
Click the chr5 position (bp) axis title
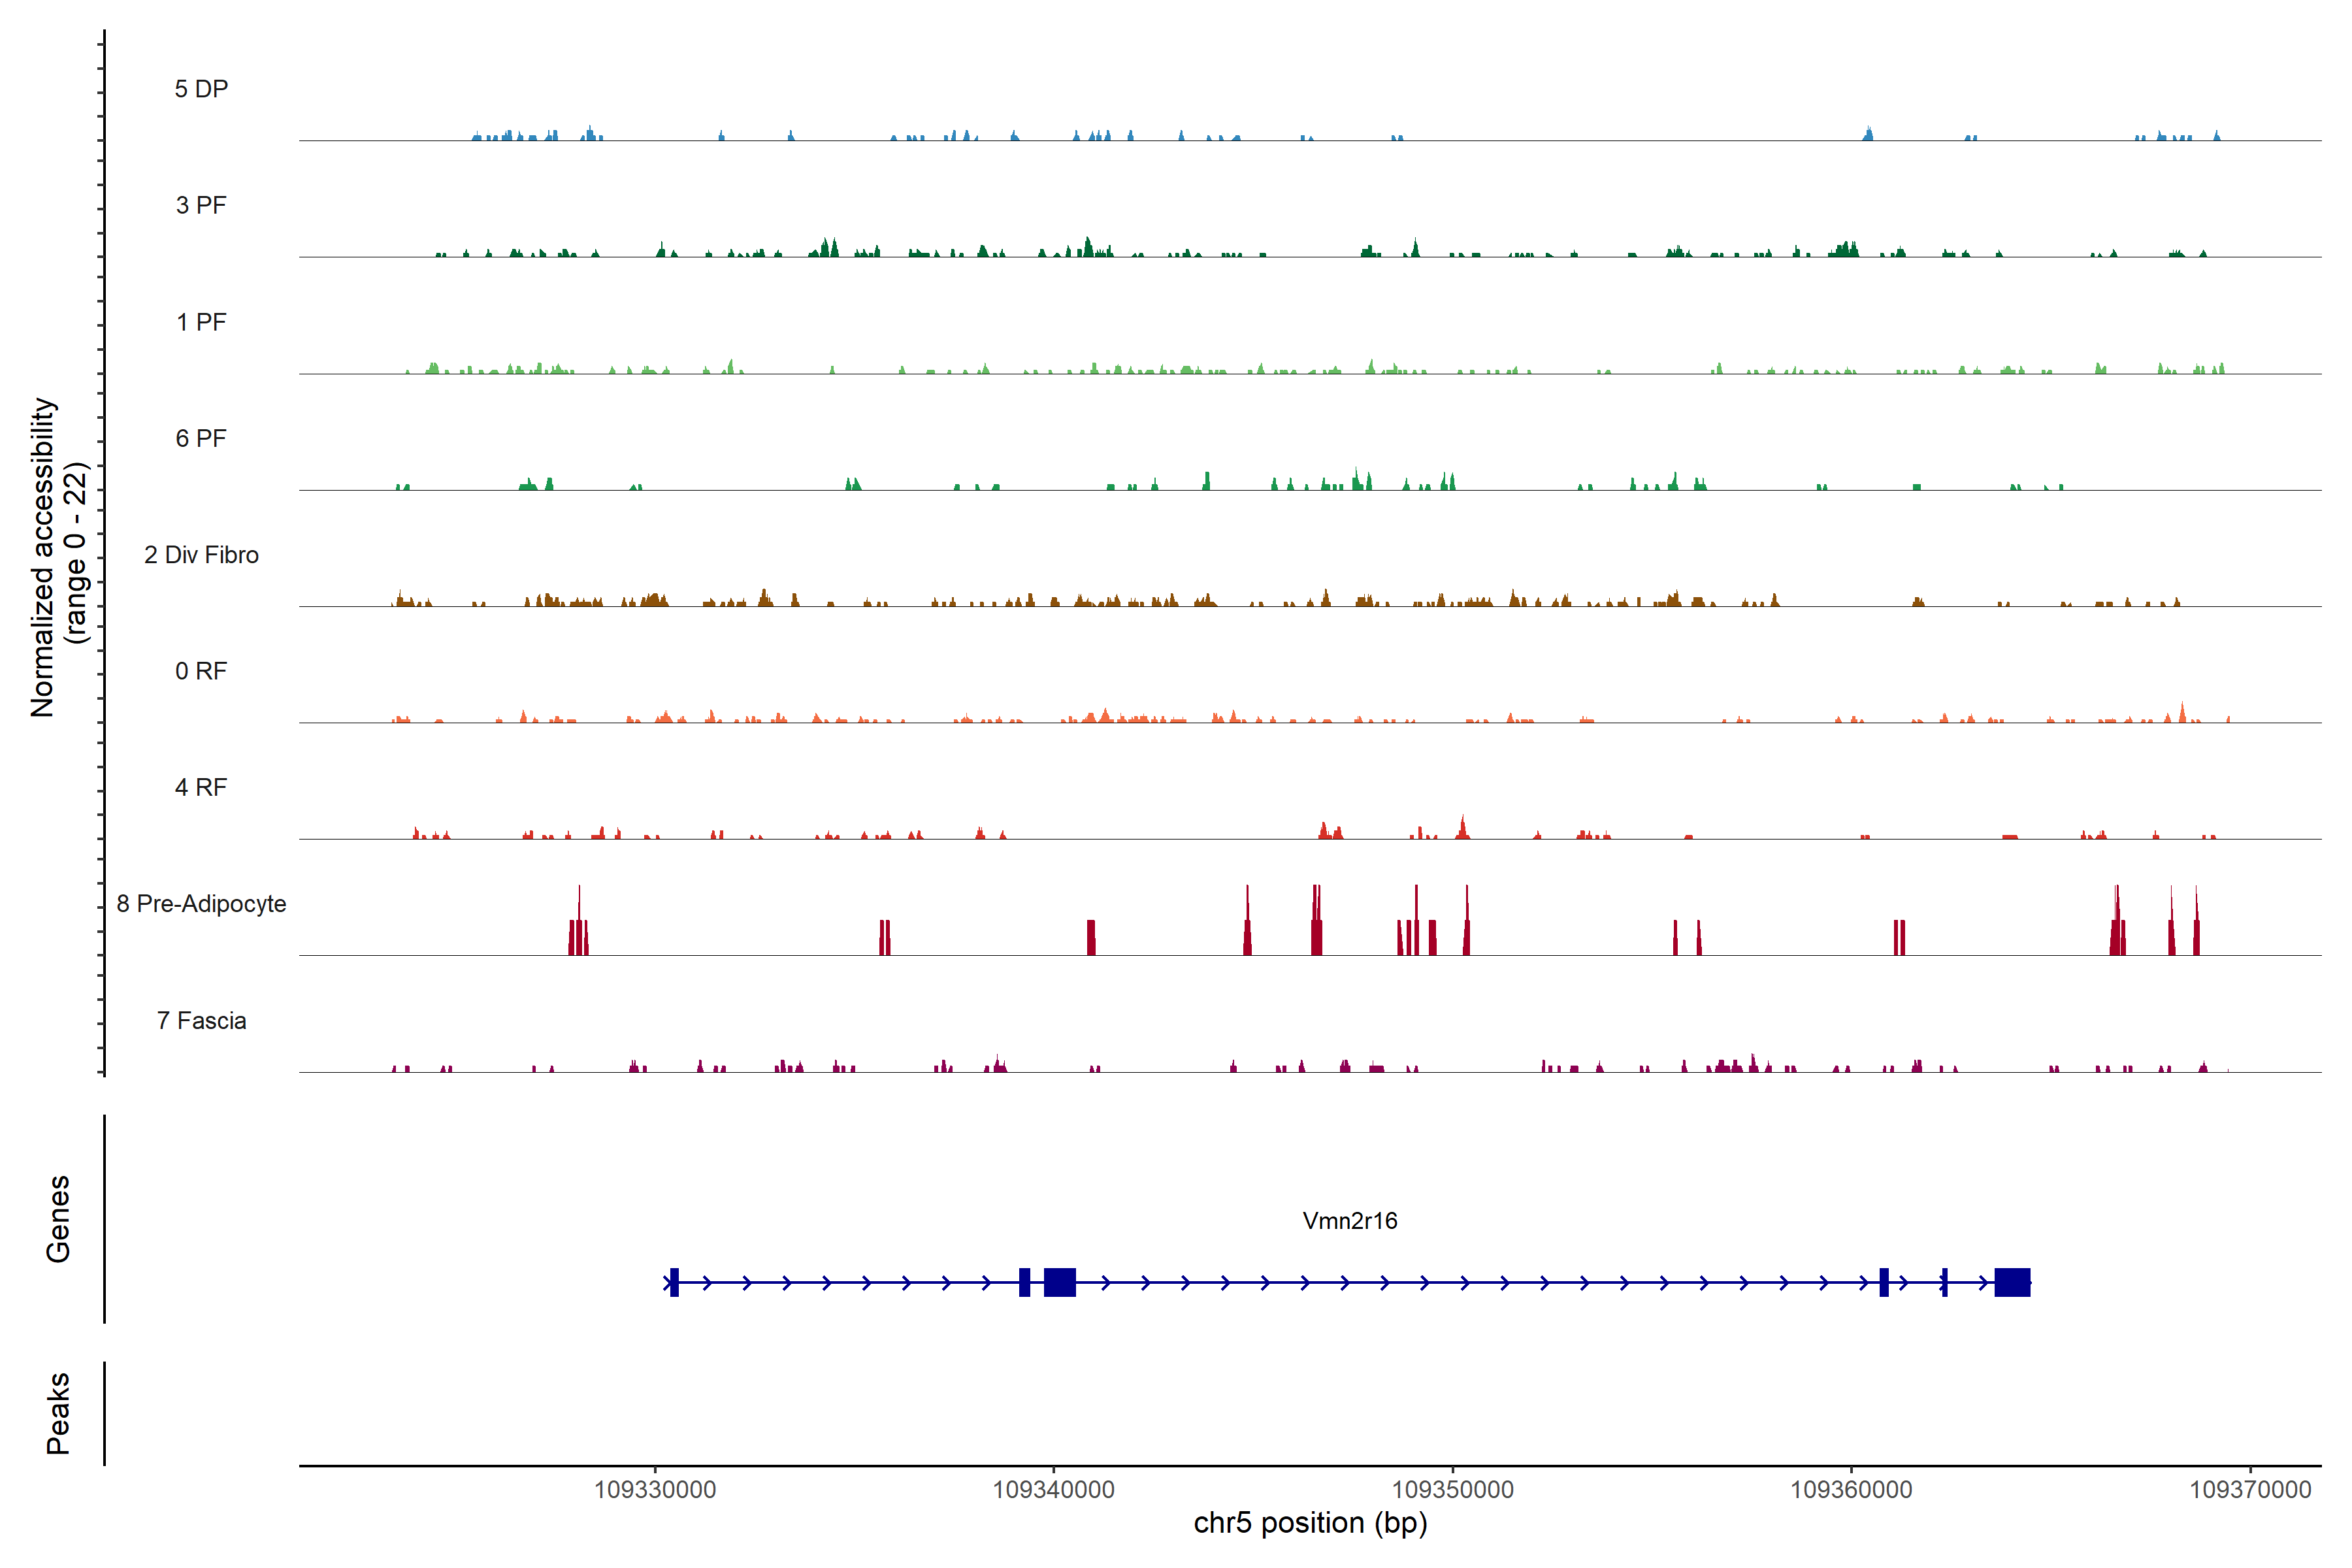tap(1310, 1523)
